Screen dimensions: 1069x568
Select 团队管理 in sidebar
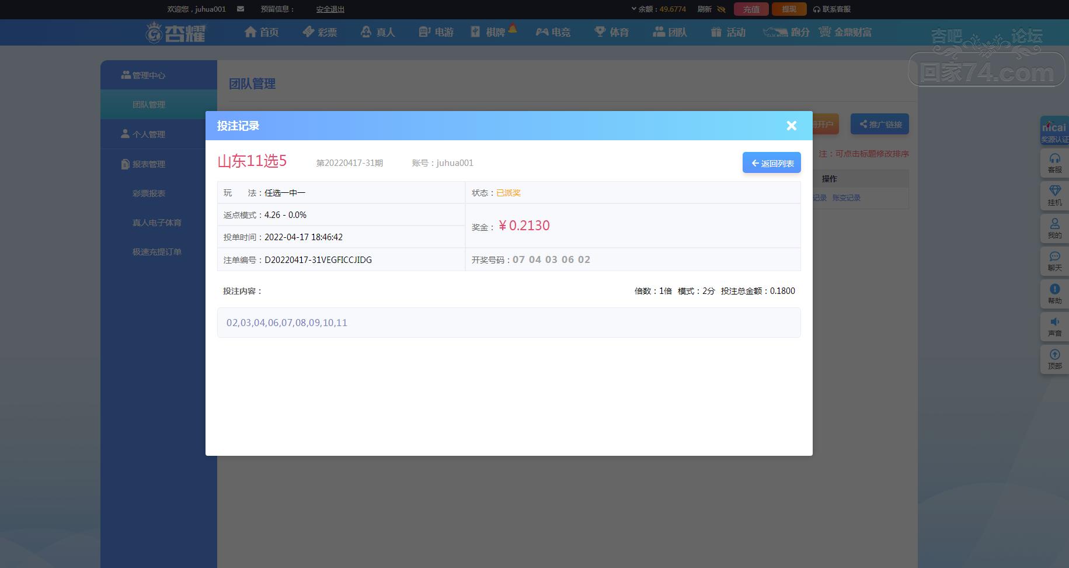[159, 105]
